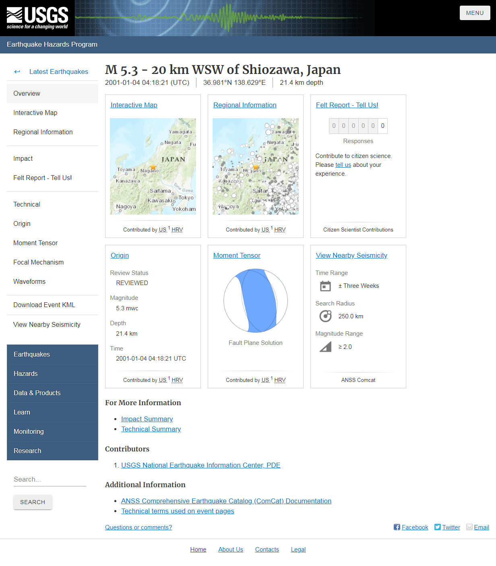This screenshot has width=496, height=566.
Task: Open ANSS ComCat Documentation link
Action: (226, 501)
